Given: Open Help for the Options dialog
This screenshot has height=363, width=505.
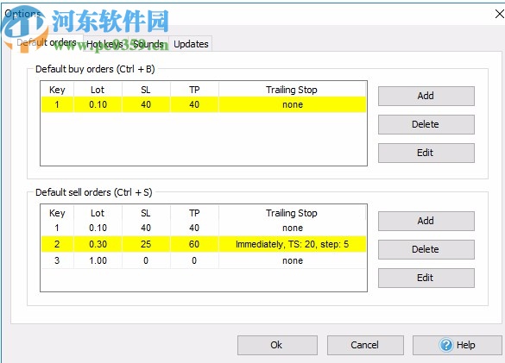Looking at the screenshot, I should point(458,345).
